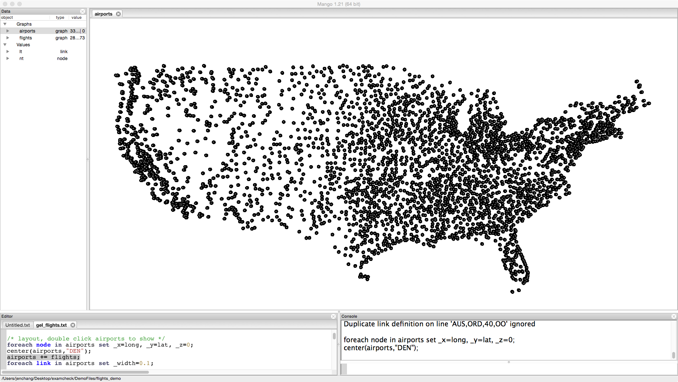Click the editor horizontal scrollbar
This screenshot has height=382, width=678.
click(x=75, y=372)
